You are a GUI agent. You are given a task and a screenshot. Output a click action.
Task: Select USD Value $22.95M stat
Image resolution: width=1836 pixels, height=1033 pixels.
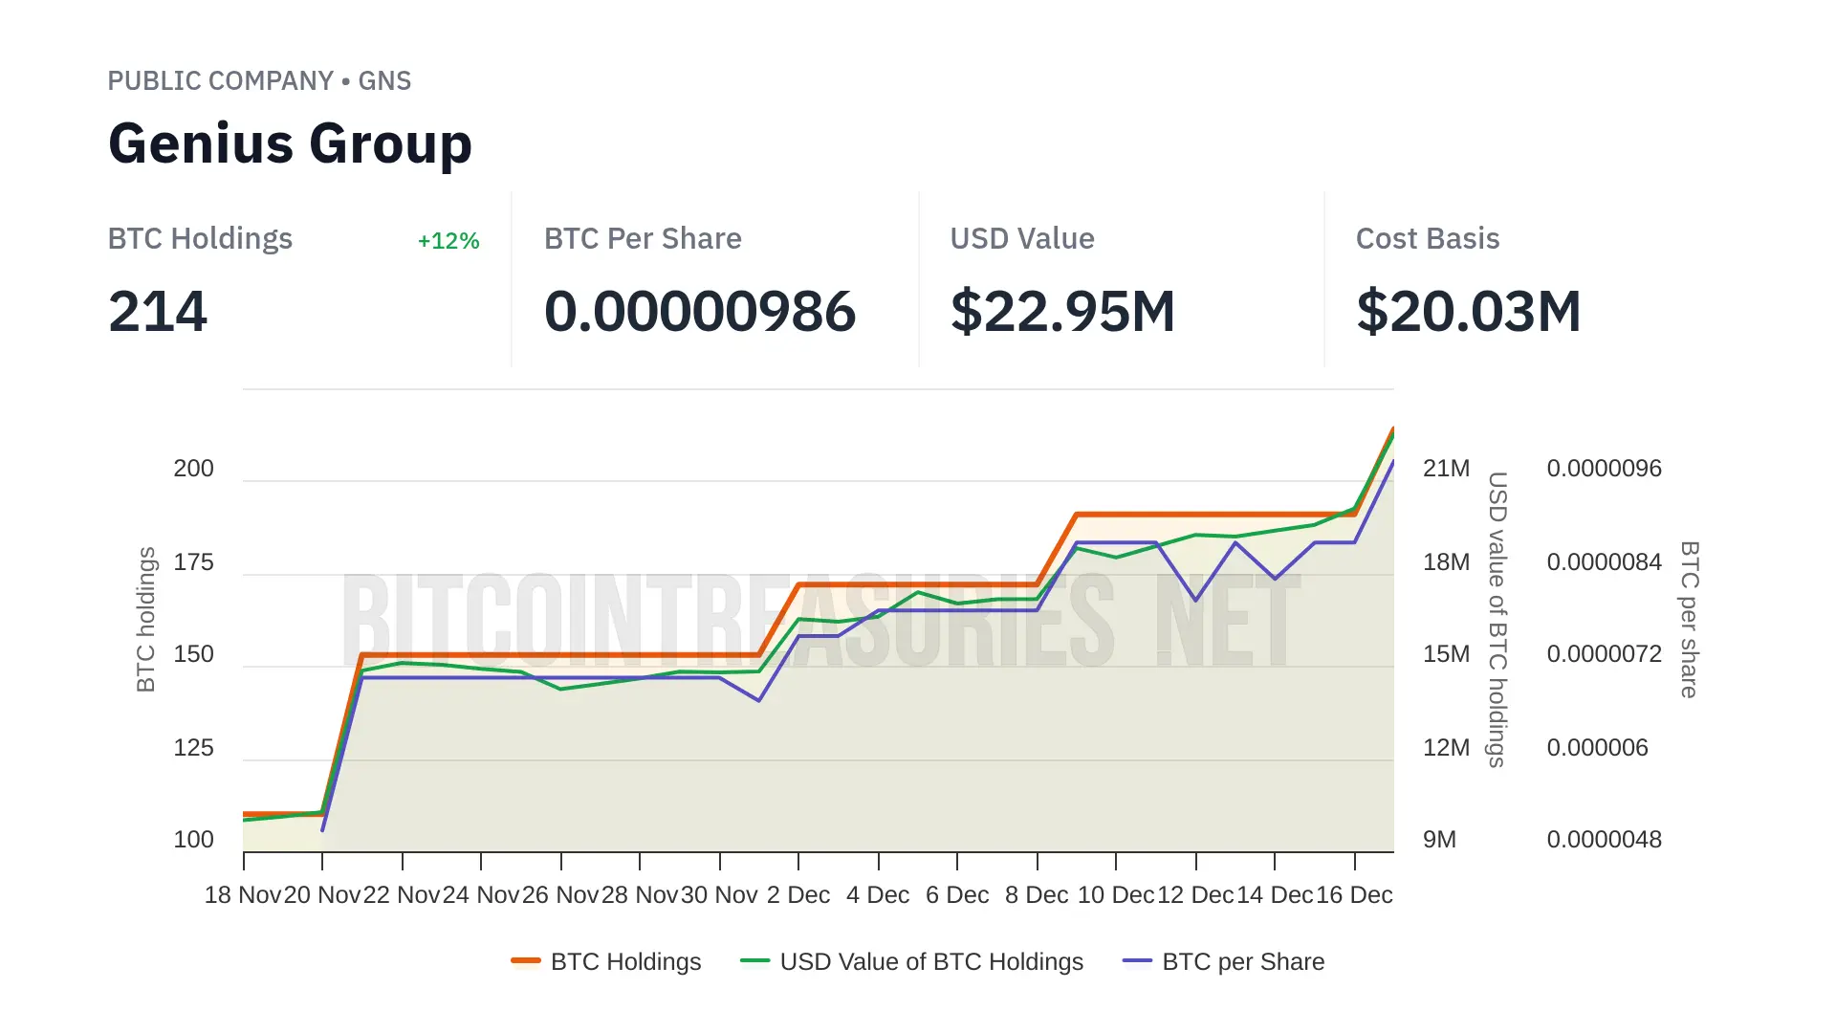(1062, 311)
